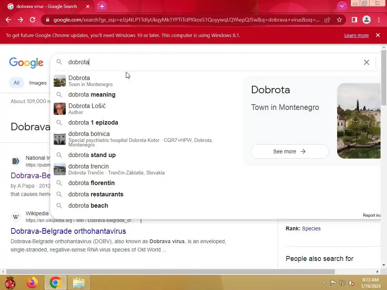Click the share page icon in the address bar

[x=327, y=20]
